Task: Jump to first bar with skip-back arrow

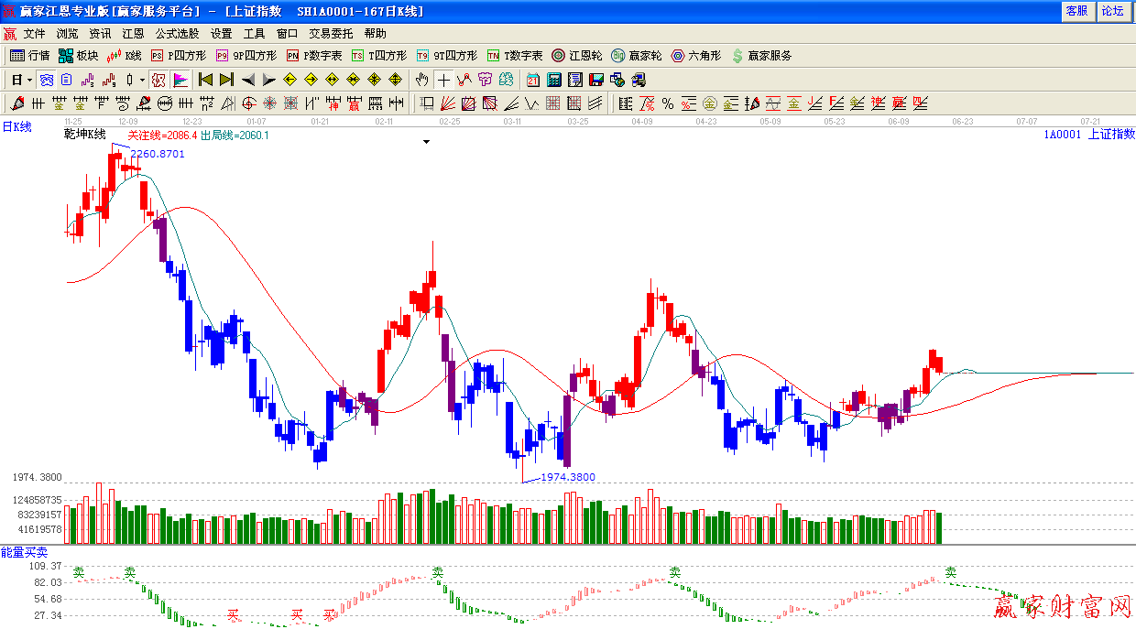Action: [x=205, y=80]
